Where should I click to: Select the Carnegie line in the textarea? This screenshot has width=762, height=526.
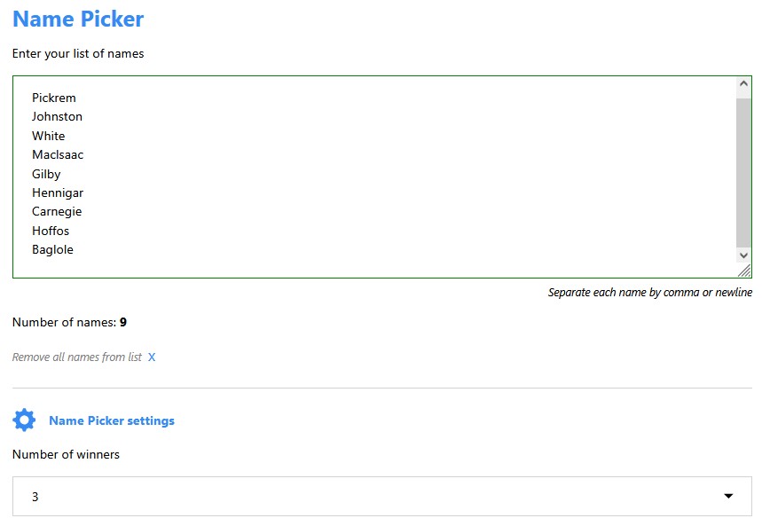57,211
